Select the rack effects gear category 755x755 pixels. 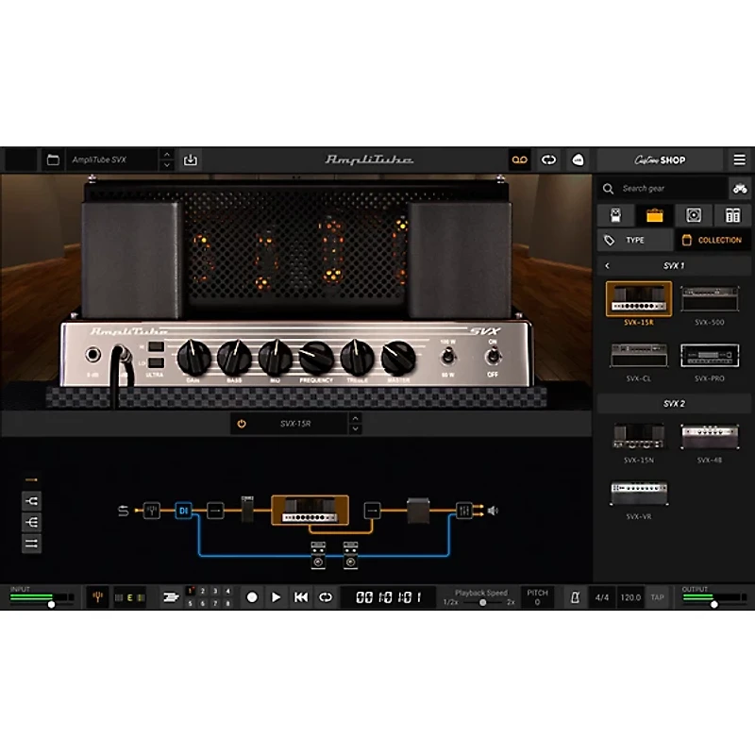click(733, 215)
